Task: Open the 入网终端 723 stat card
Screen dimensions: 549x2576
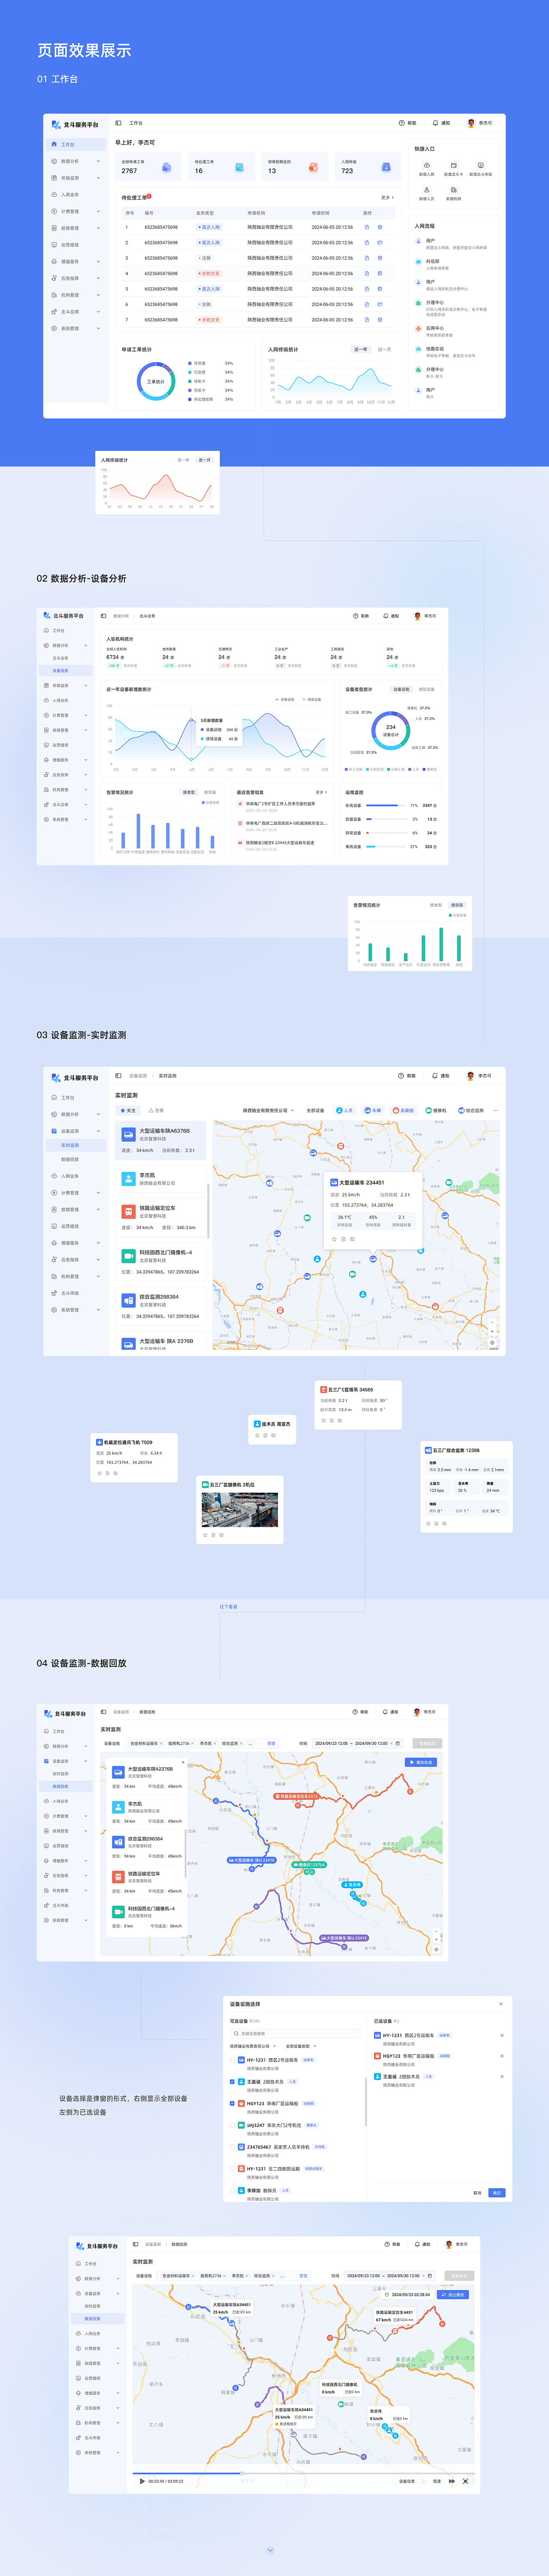Action: coord(369,166)
